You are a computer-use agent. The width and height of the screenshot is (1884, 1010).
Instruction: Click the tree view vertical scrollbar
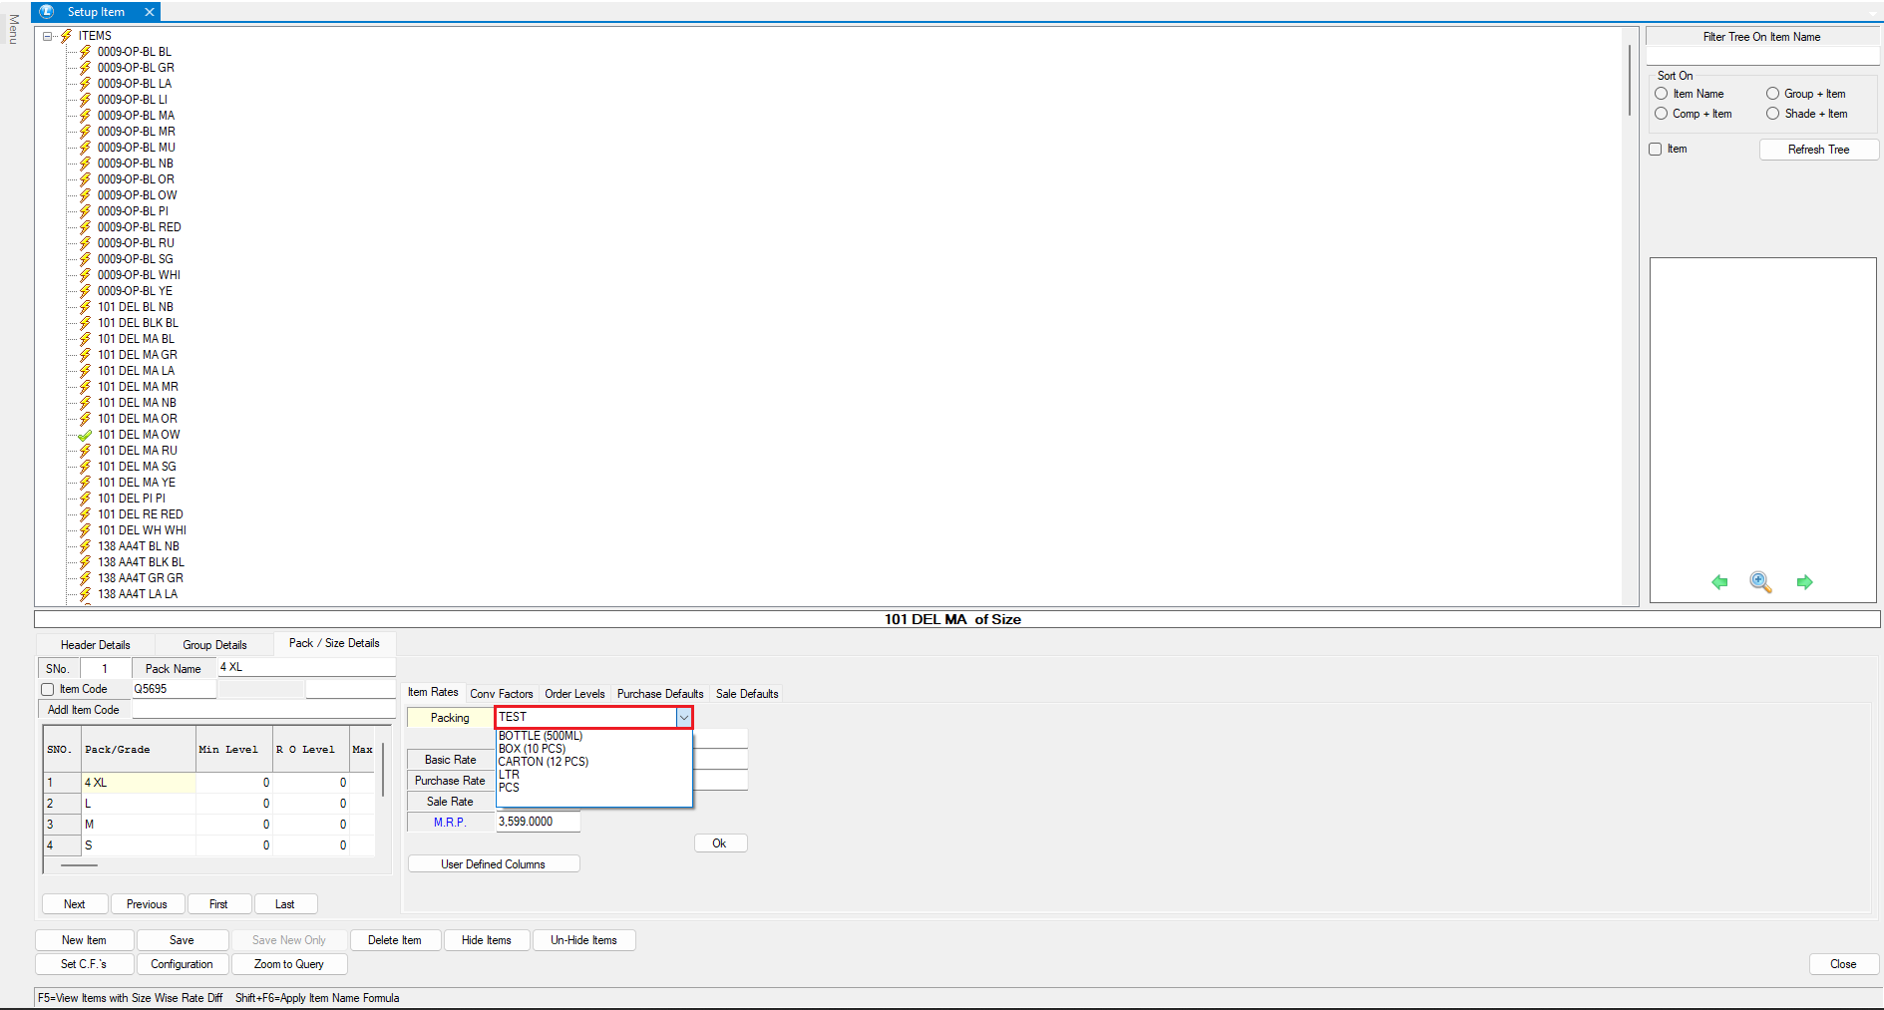click(1630, 80)
